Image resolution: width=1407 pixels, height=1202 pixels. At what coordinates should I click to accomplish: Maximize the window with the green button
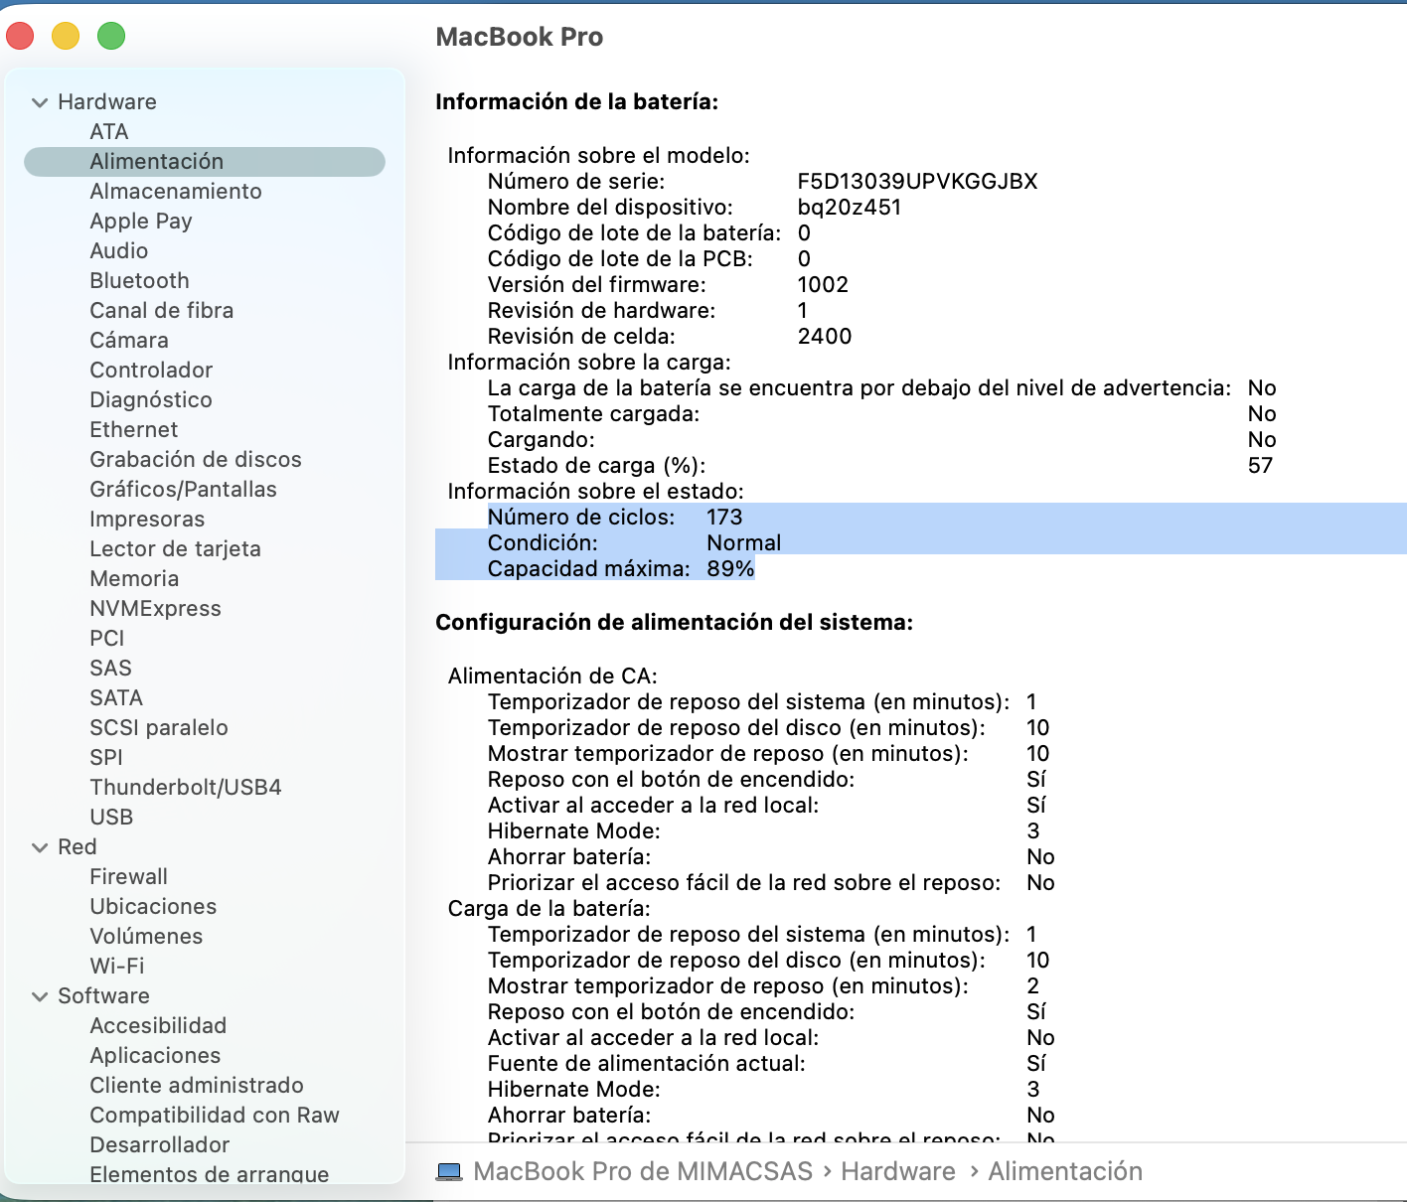(111, 37)
